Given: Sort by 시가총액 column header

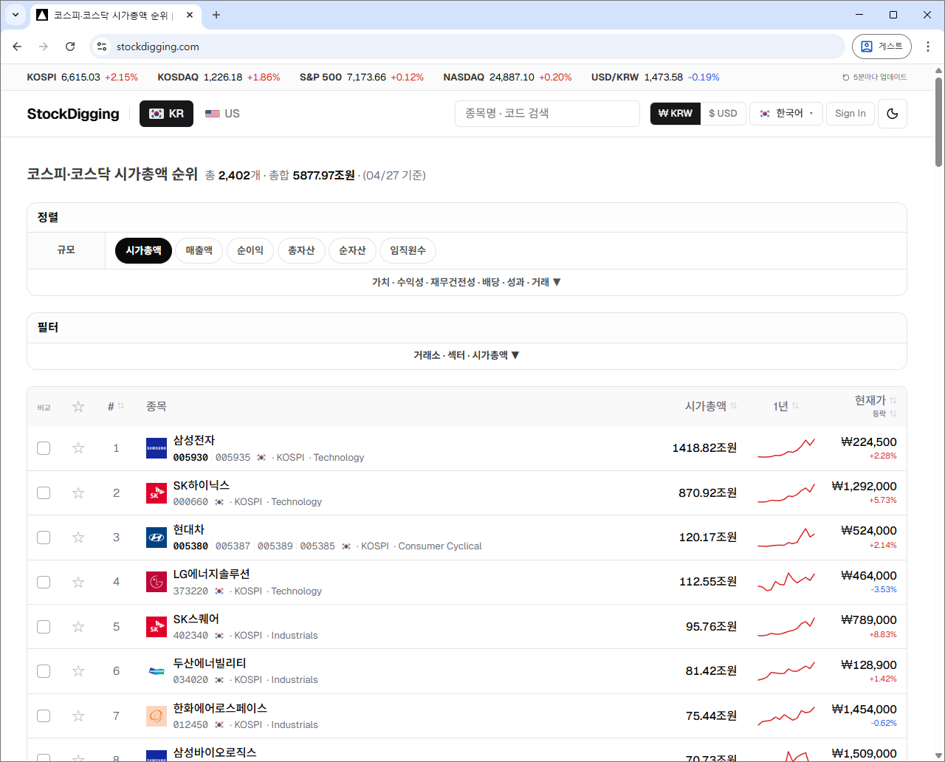Looking at the screenshot, I should 711,407.
